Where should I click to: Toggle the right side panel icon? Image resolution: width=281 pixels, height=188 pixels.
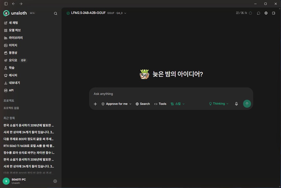[x=274, y=13]
